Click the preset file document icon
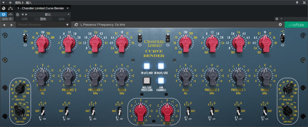 pyautogui.click(x=17, y=14)
